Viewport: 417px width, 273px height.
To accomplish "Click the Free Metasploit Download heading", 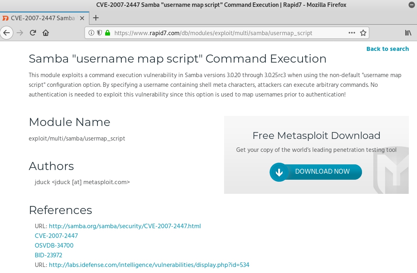I will 316,135.
